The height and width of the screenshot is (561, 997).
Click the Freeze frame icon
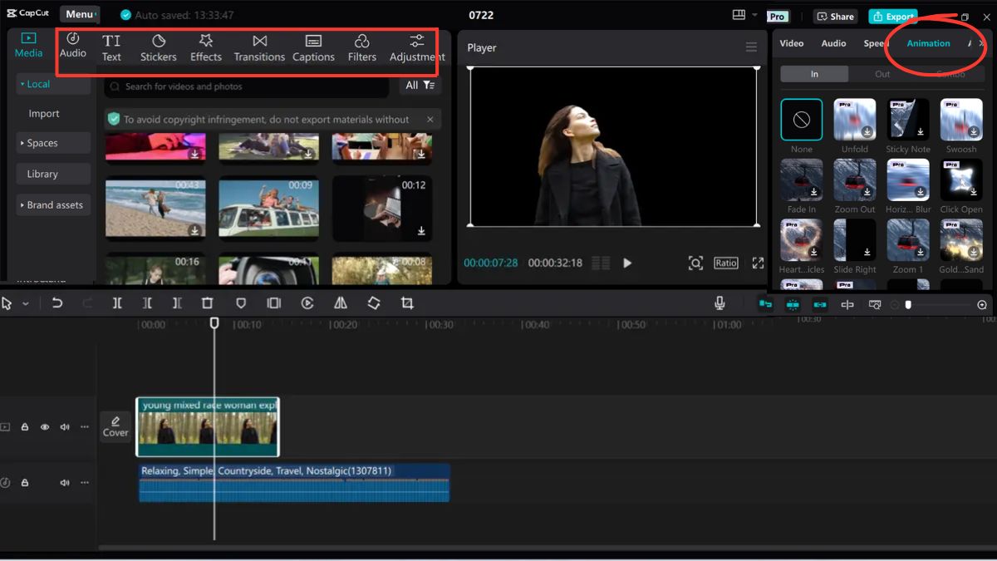coord(274,303)
